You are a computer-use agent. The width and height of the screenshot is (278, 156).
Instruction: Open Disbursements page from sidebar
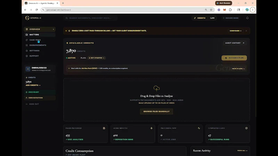pyautogui.click(x=40, y=45)
